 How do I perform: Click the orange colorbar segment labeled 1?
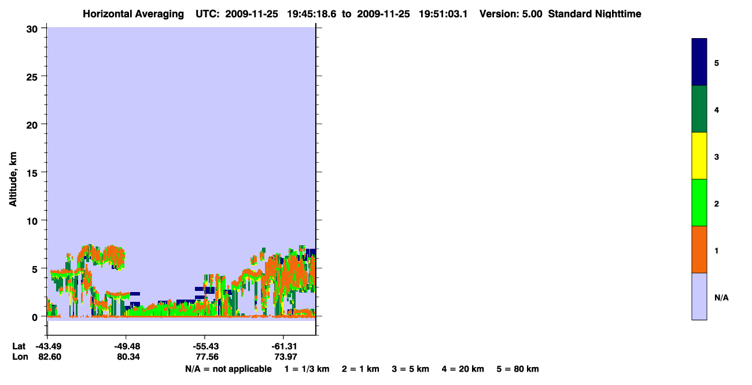tap(699, 249)
